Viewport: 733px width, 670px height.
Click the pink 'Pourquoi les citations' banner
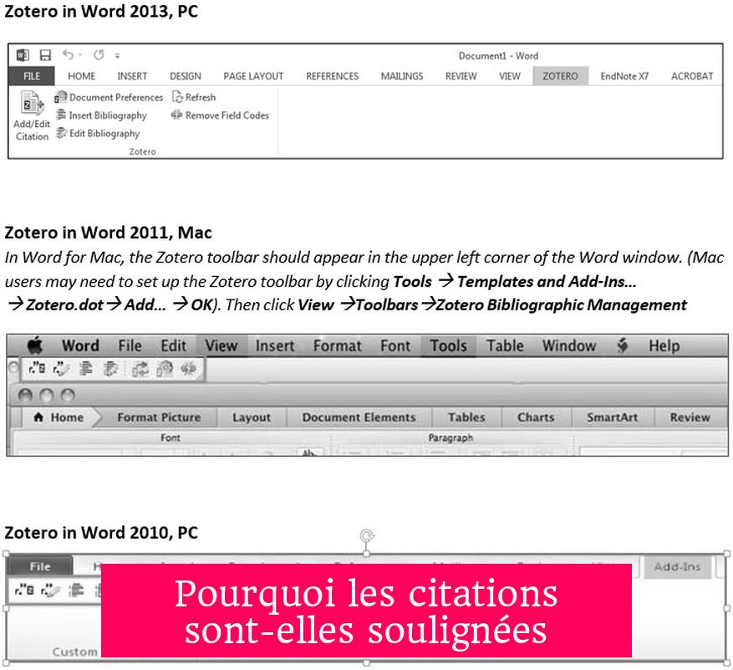tap(366, 610)
